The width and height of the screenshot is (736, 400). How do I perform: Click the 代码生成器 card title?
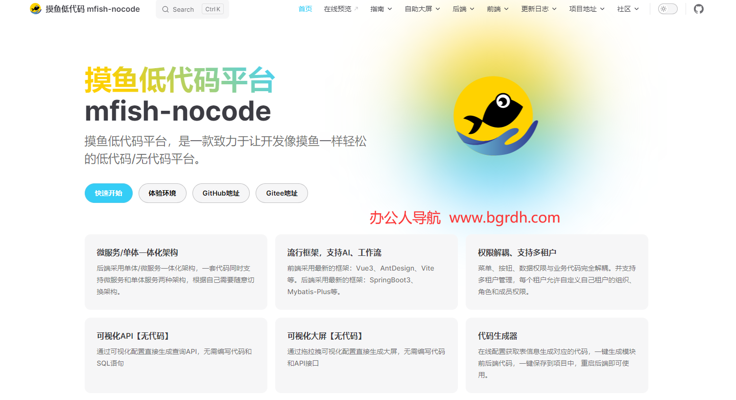point(498,336)
